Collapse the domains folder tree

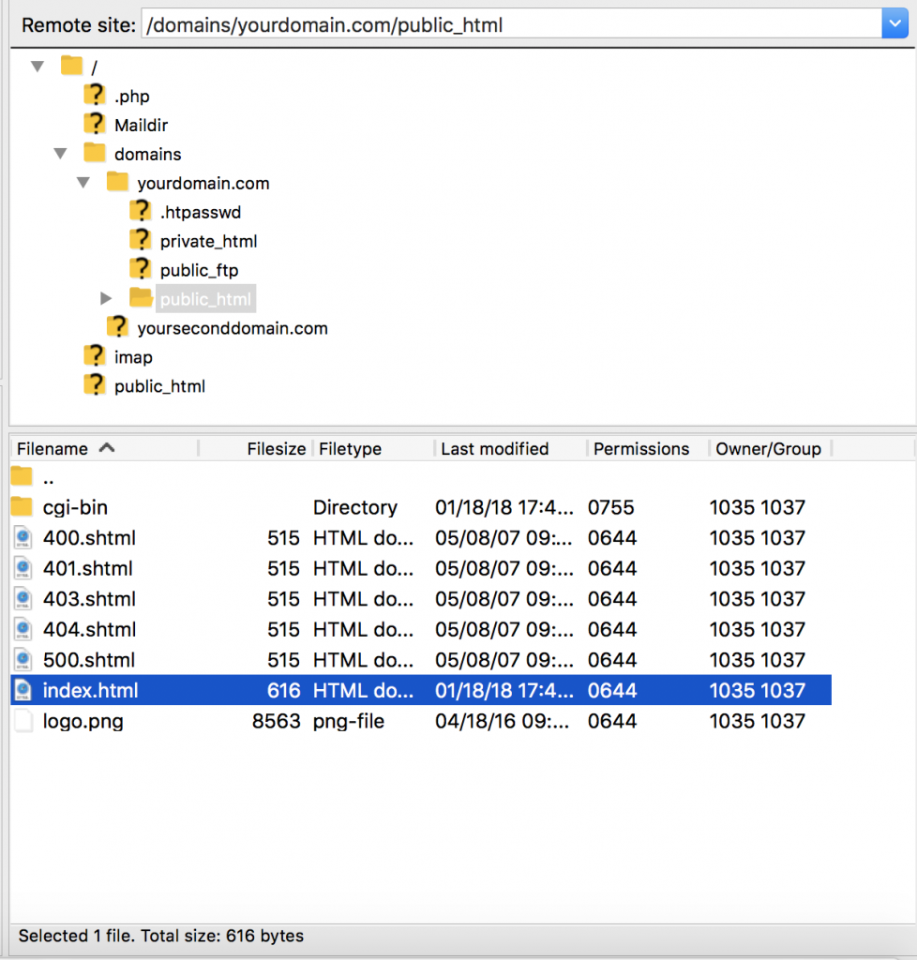[61, 153]
